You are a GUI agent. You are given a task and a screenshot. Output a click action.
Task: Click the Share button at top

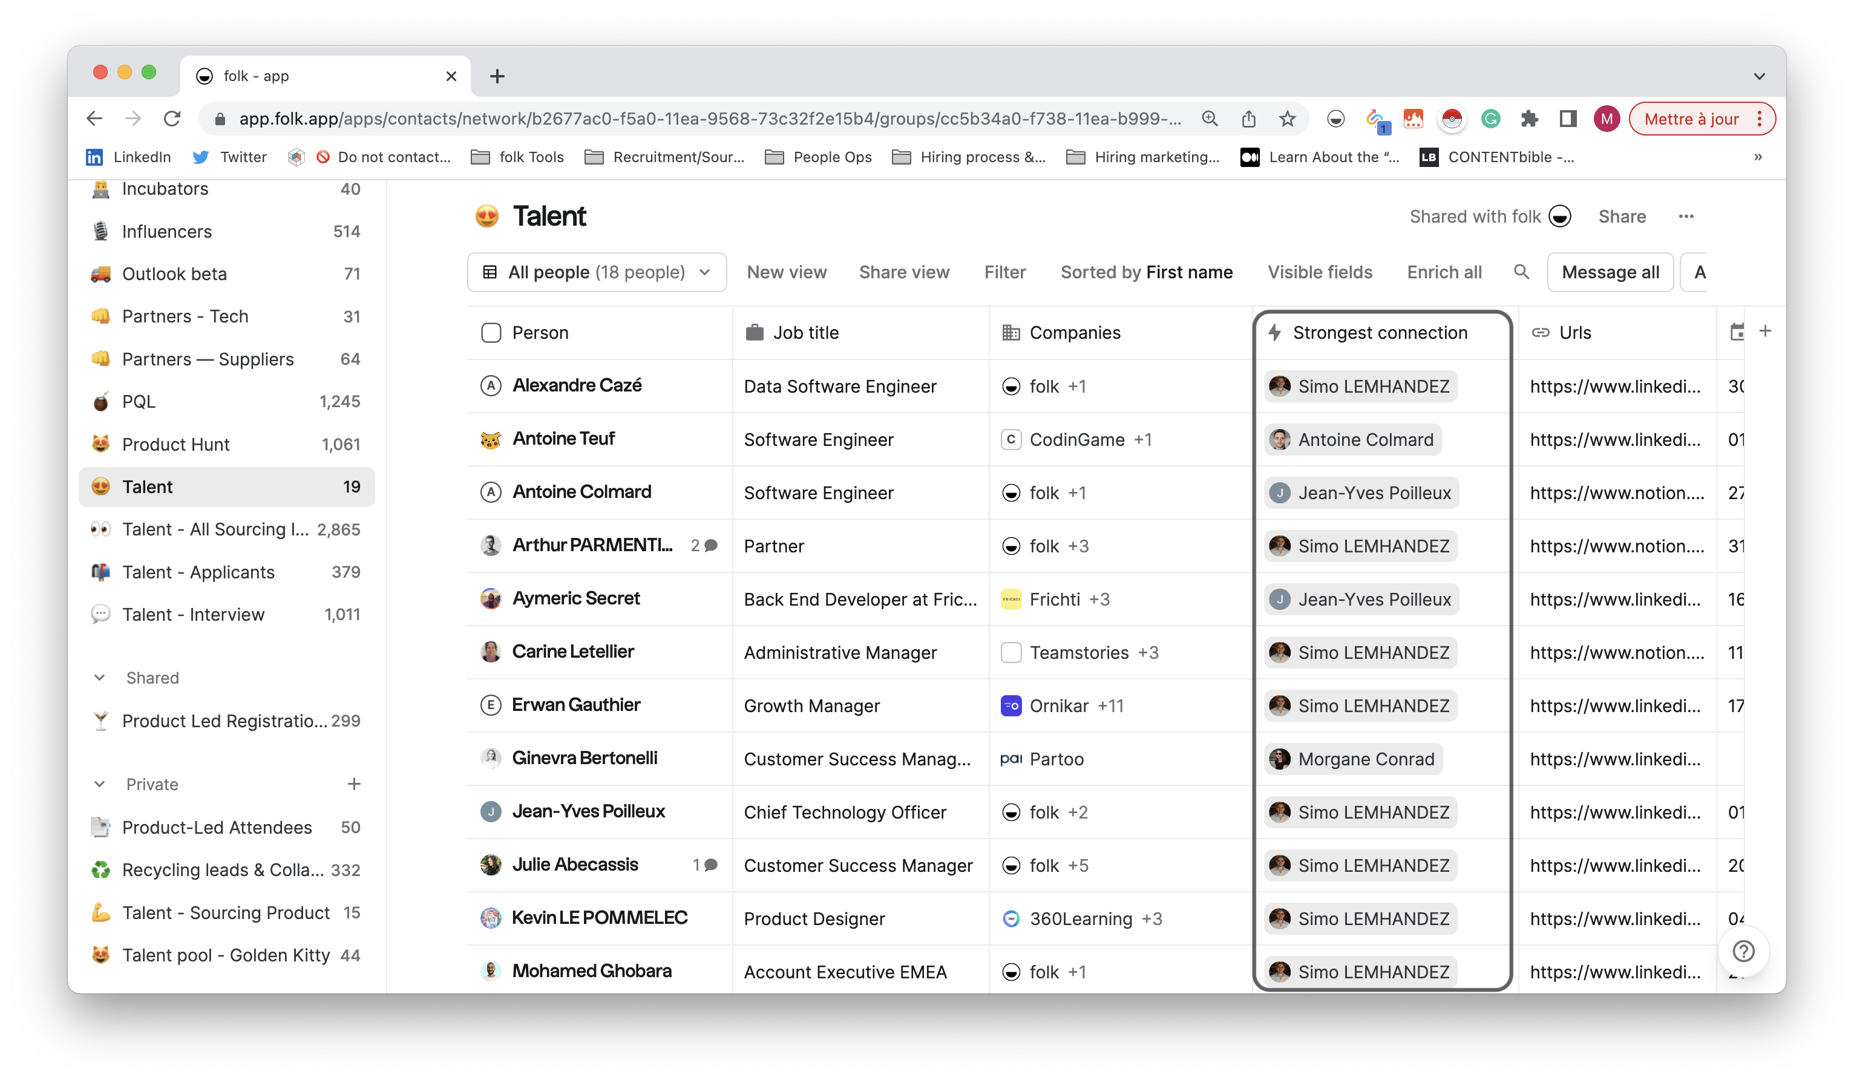(x=1621, y=217)
